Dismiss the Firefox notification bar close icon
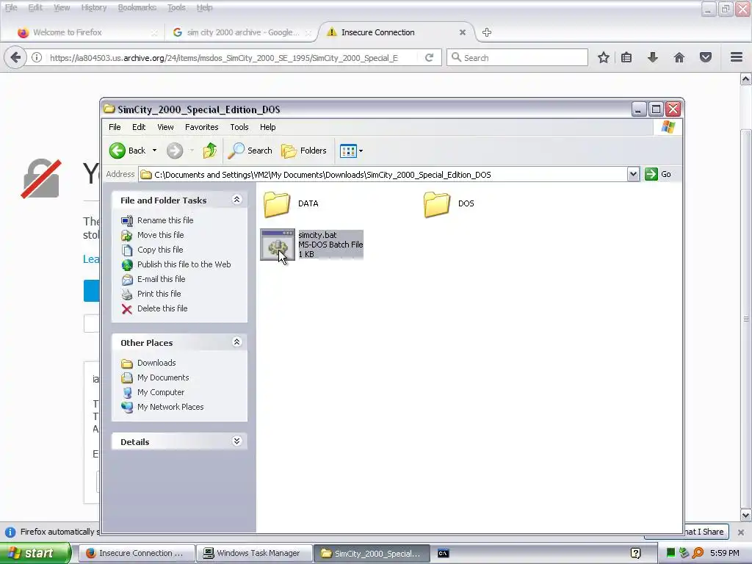752x564 pixels. tap(741, 532)
